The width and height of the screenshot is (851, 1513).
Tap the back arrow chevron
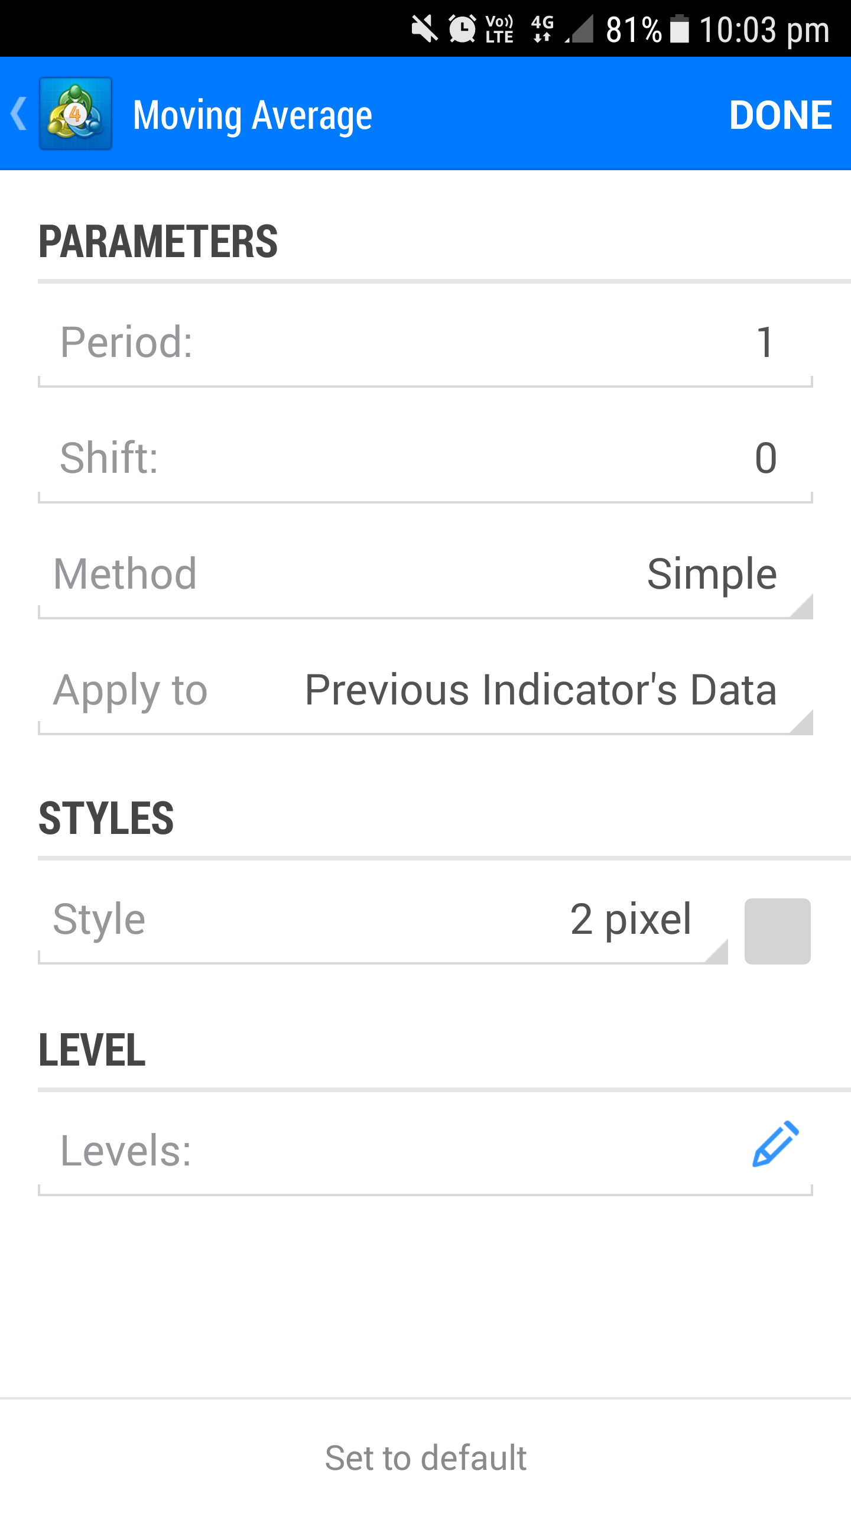point(19,113)
